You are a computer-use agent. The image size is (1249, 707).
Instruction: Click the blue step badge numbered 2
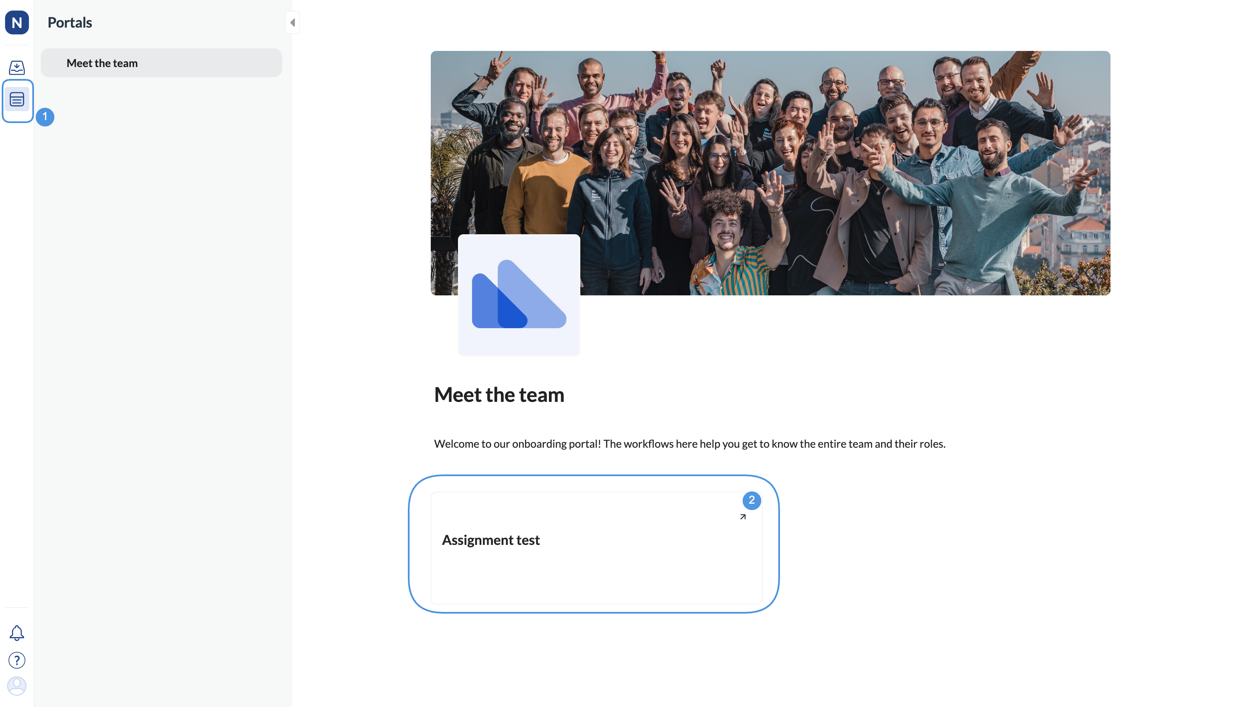(x=752, y=500)
